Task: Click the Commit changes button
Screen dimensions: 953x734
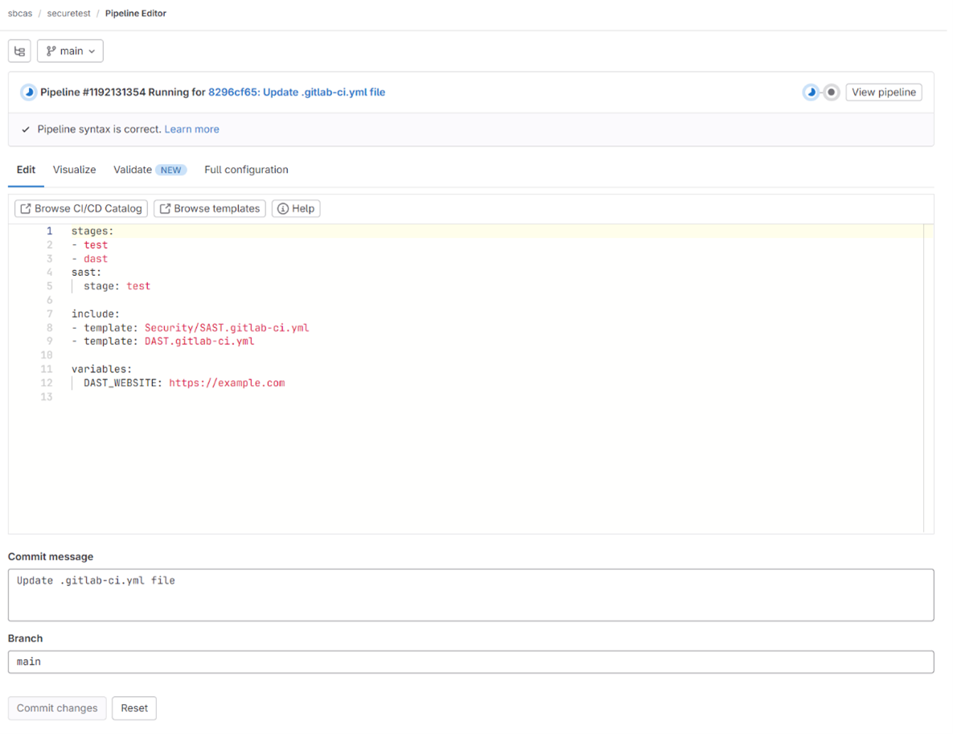Action: [x=57, y=708]
